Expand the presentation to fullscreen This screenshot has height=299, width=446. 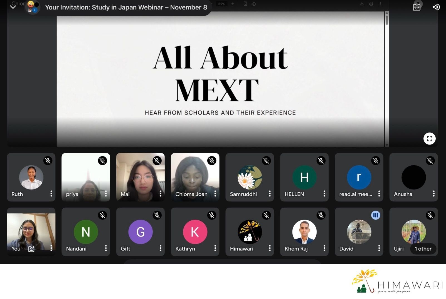tap(429, 138)
